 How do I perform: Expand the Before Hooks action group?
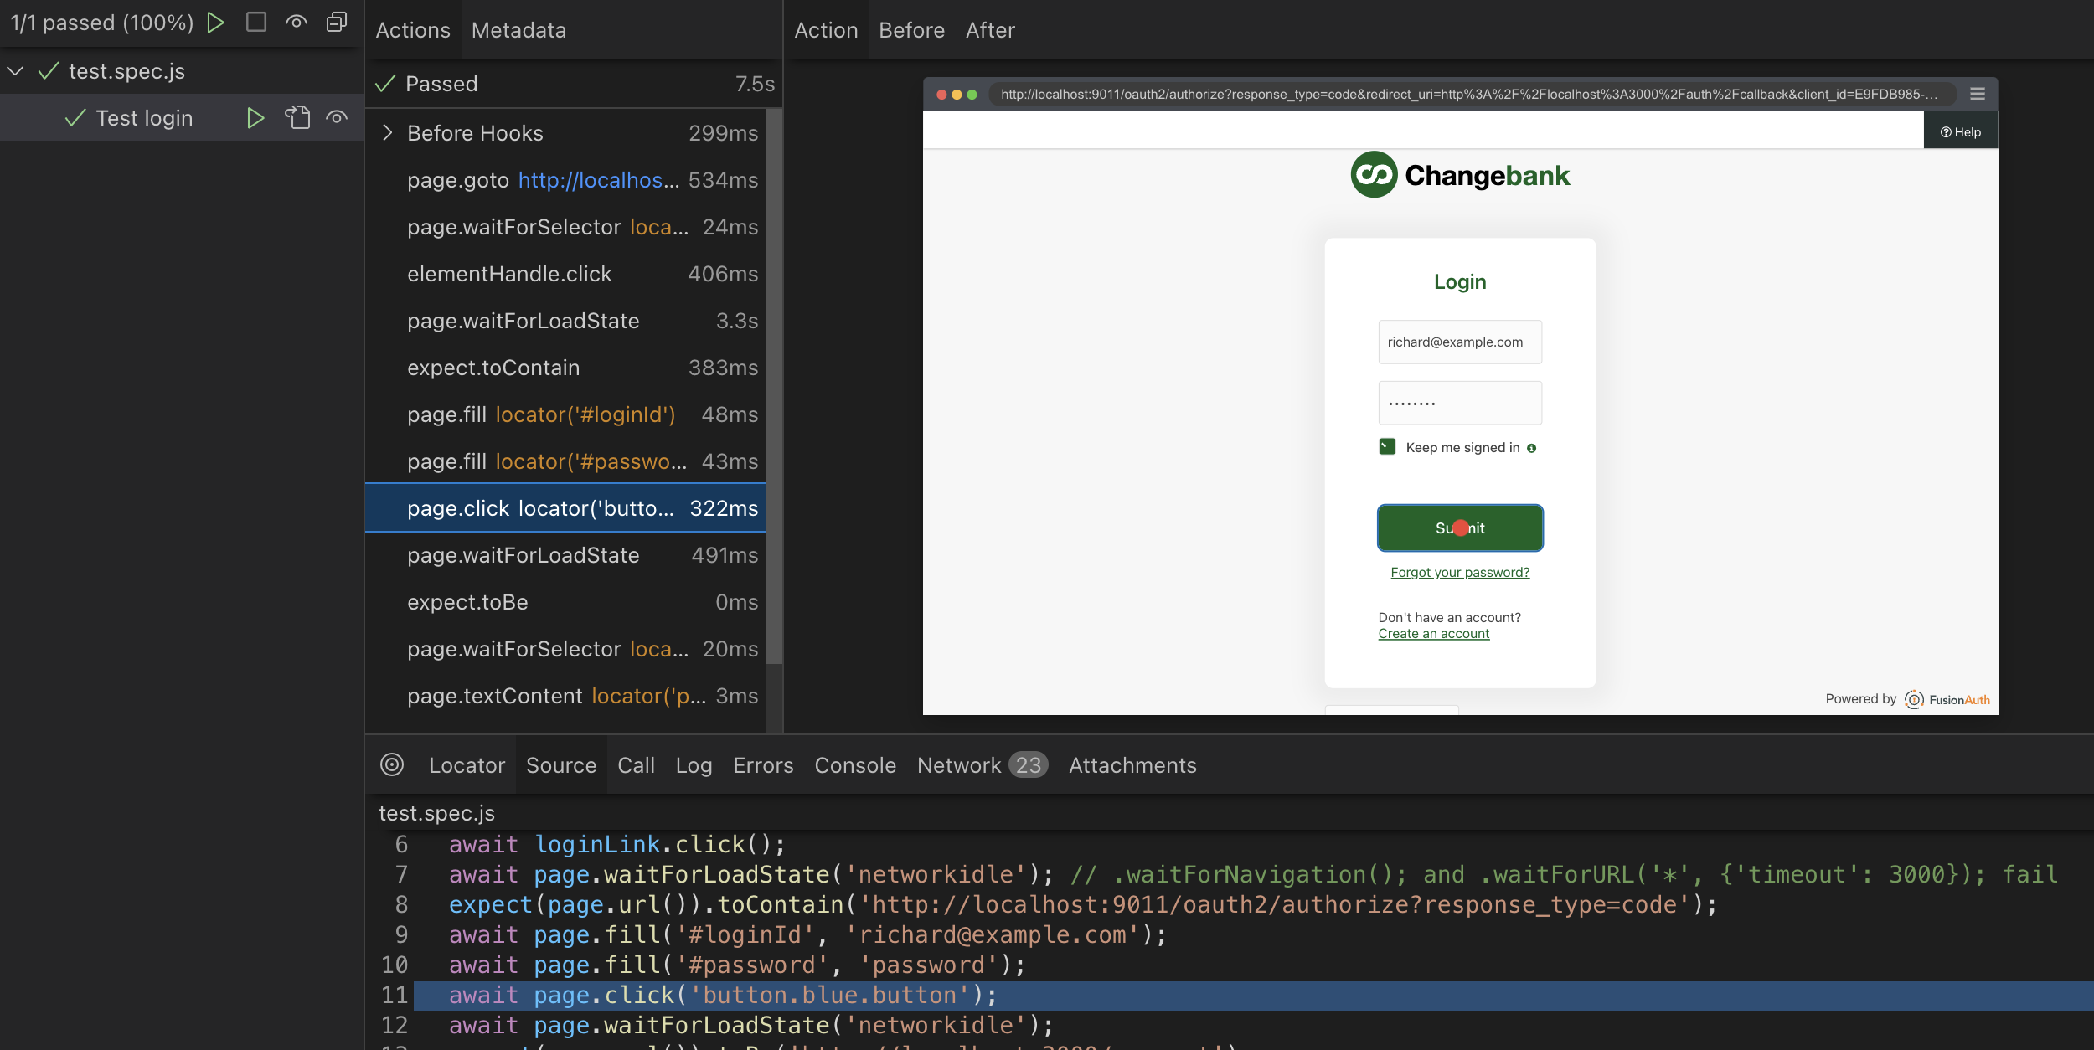[x=387, y=133]
